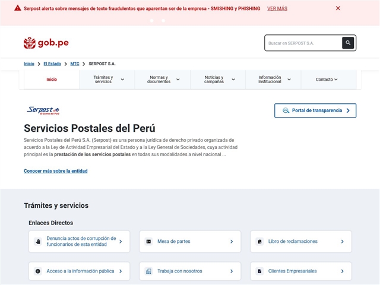Click the transparency portal magnifier icon
380x285 pixels.
pyautogui.click(x=286, y=110)
